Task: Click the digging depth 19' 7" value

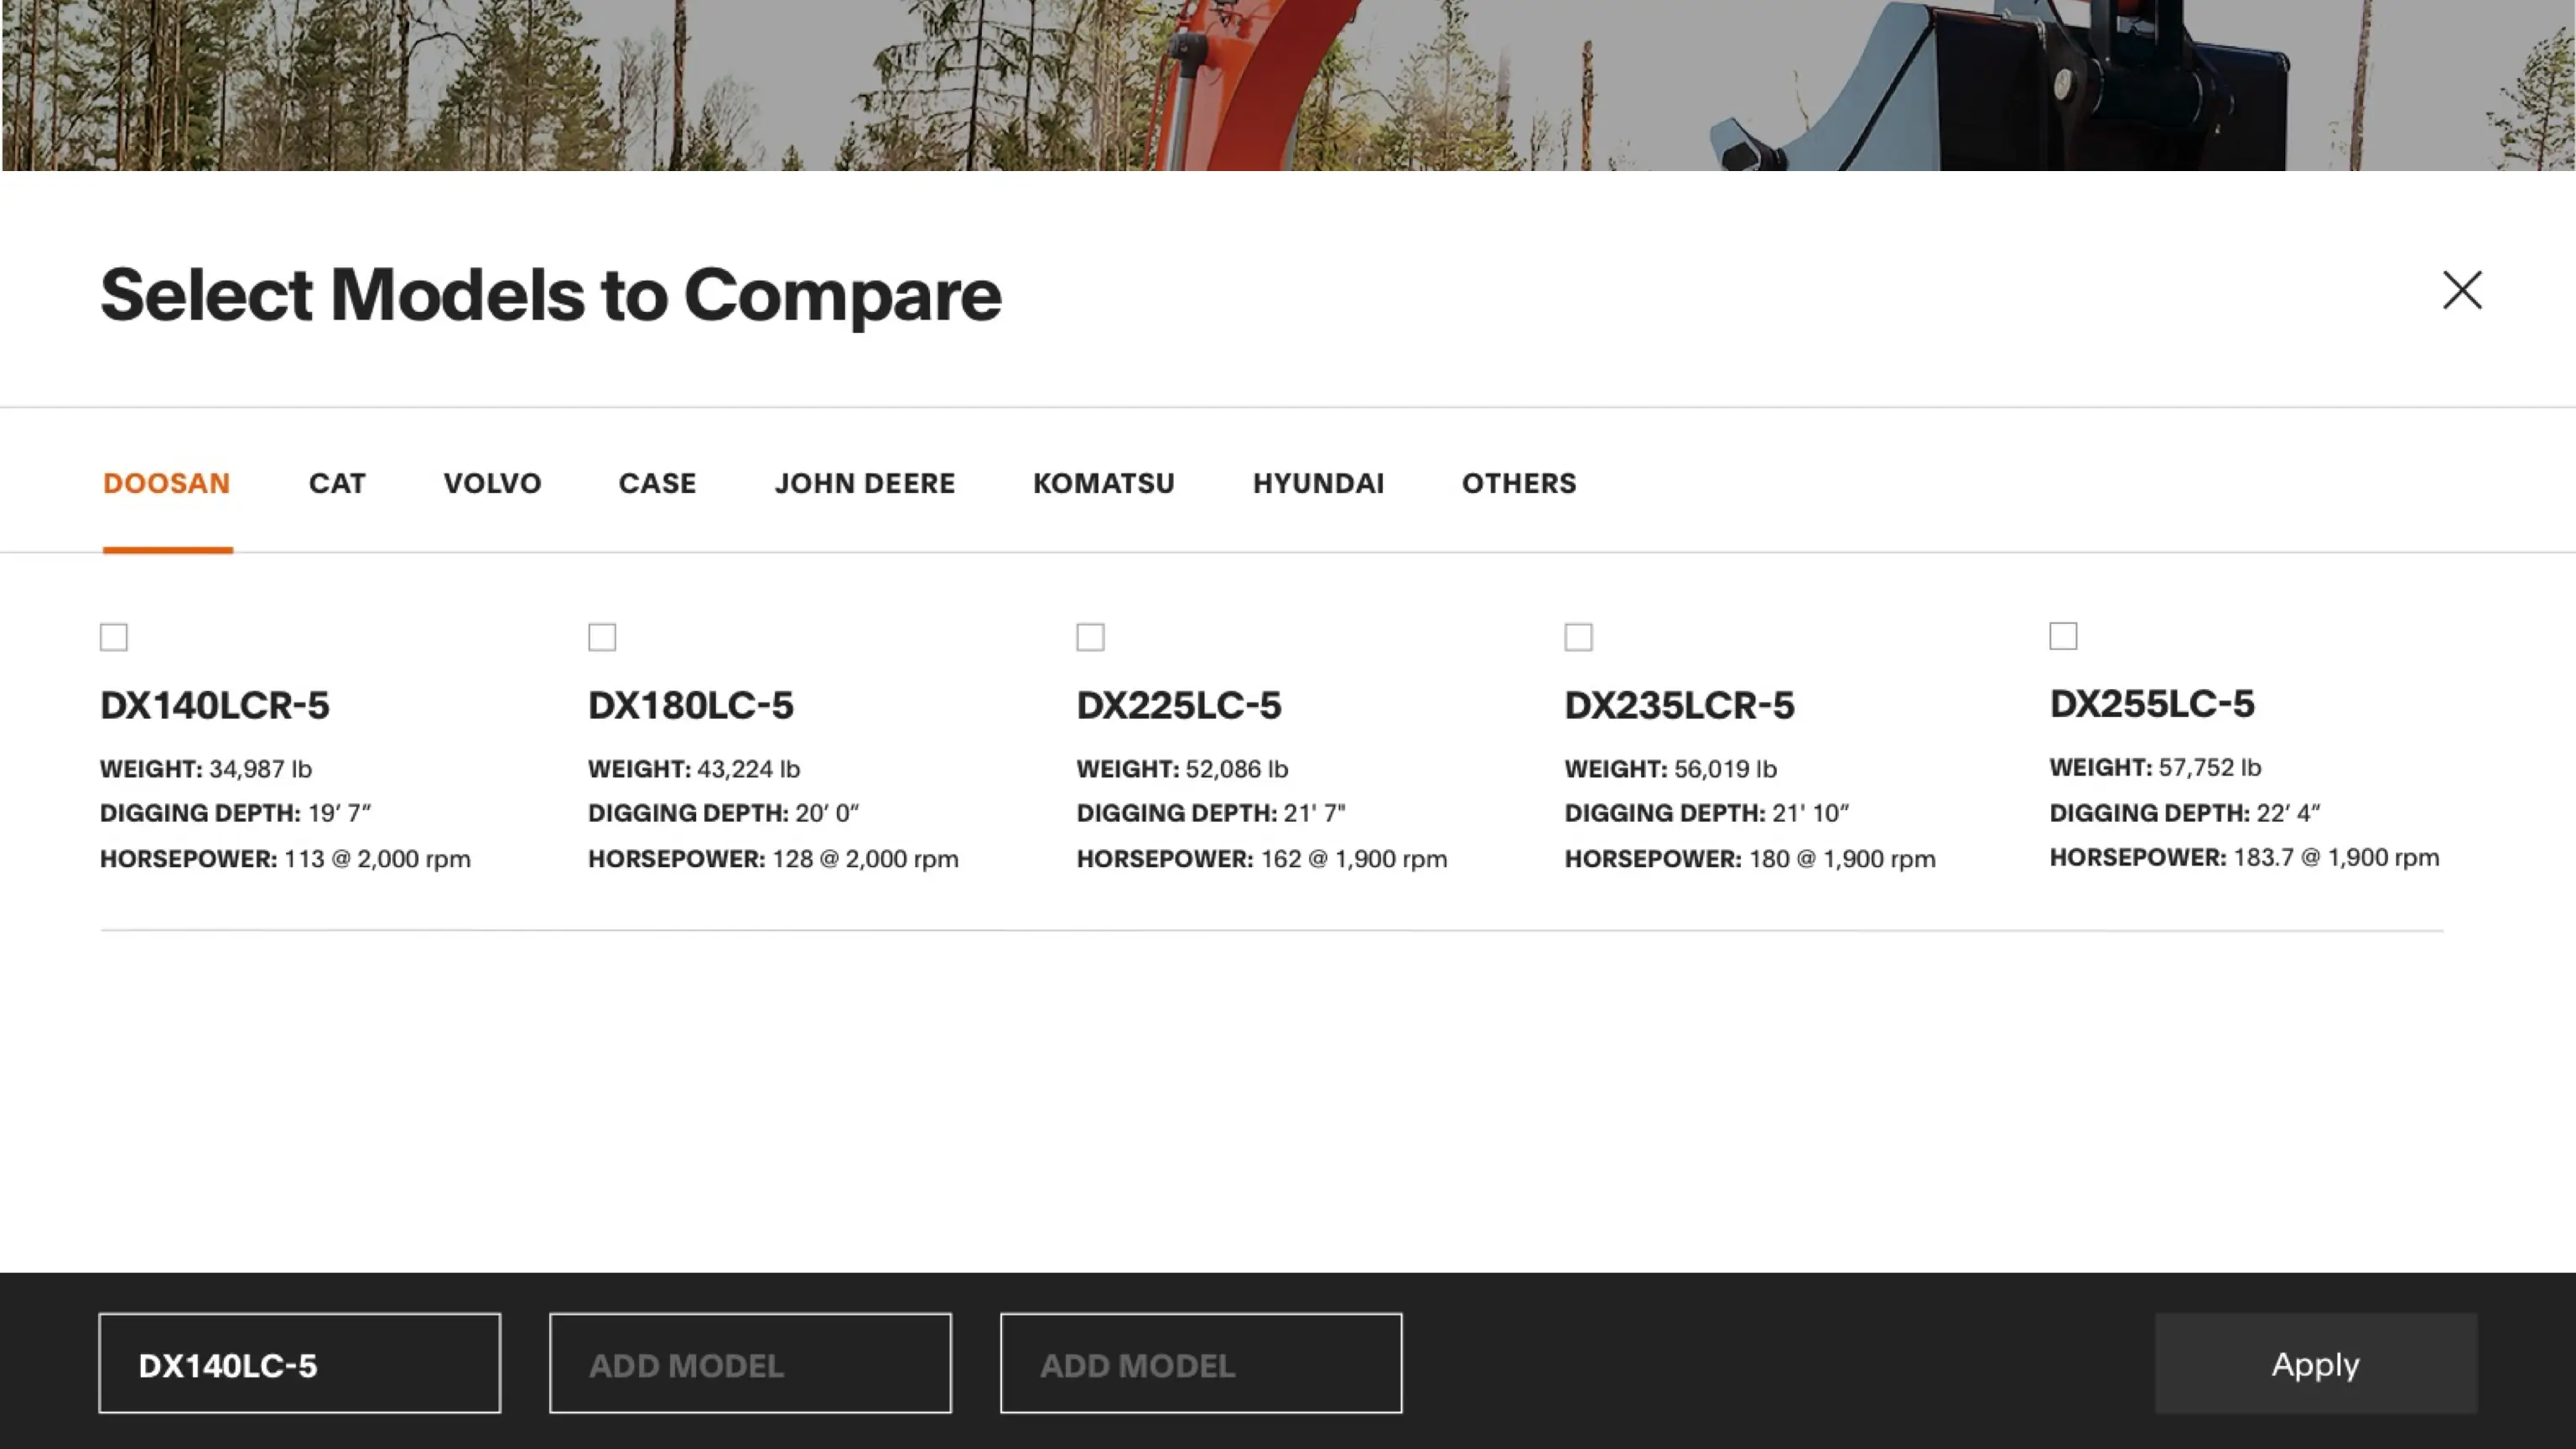Action: coord(339,813)
